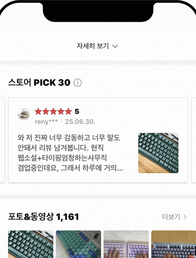Screen dimensions: 196x258
Task: Click the five red star rating
Action: [x=53, y=112]
